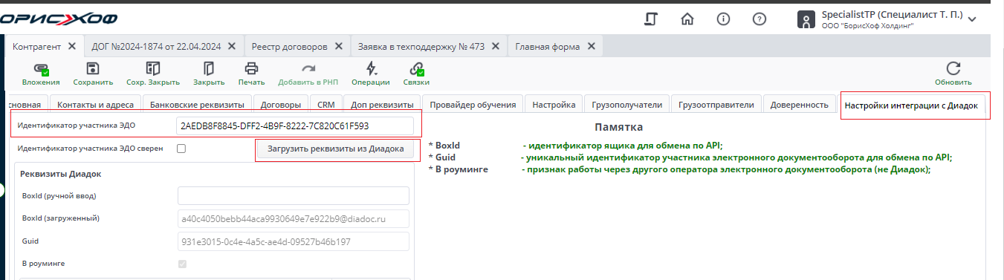Screen dimensions: 1004x280
Task: Close the ДОГ №2024-1874 tab
Action: pyautogui.click(x=231, y=46)
